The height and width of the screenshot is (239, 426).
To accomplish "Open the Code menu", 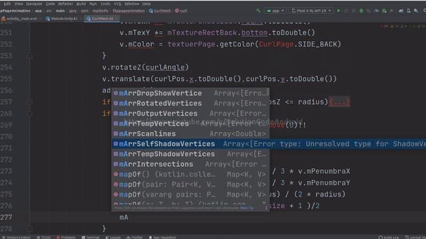I will (50, 4).
